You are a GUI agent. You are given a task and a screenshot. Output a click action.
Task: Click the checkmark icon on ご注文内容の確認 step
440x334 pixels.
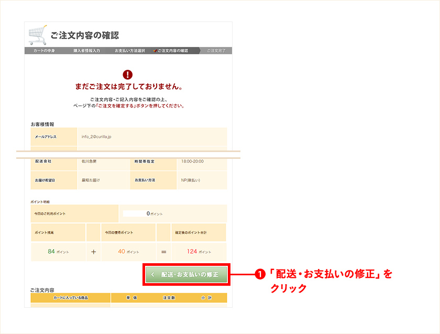[156, 51]
